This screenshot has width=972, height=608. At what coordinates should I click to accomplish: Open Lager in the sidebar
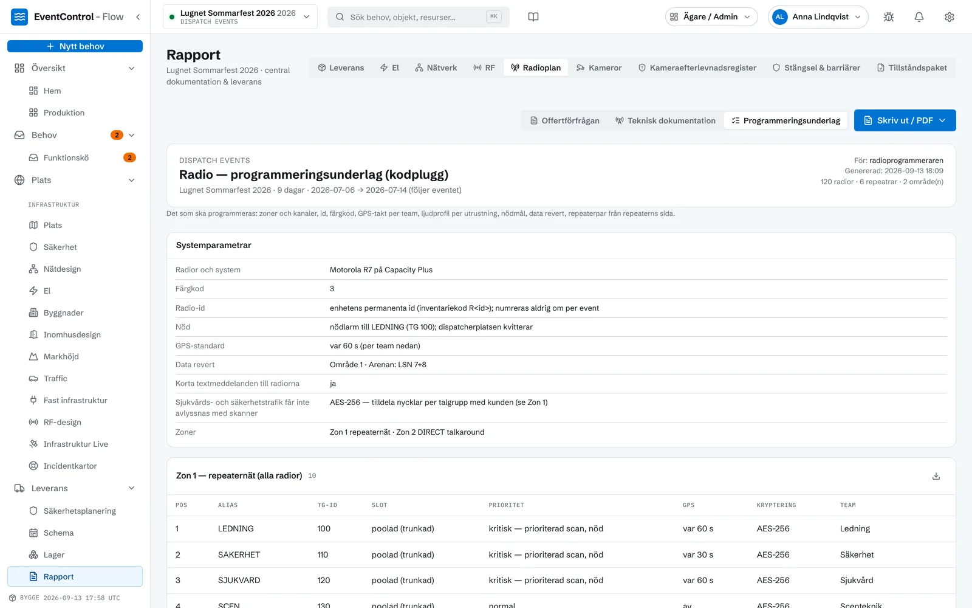click(x=75, y=554)
